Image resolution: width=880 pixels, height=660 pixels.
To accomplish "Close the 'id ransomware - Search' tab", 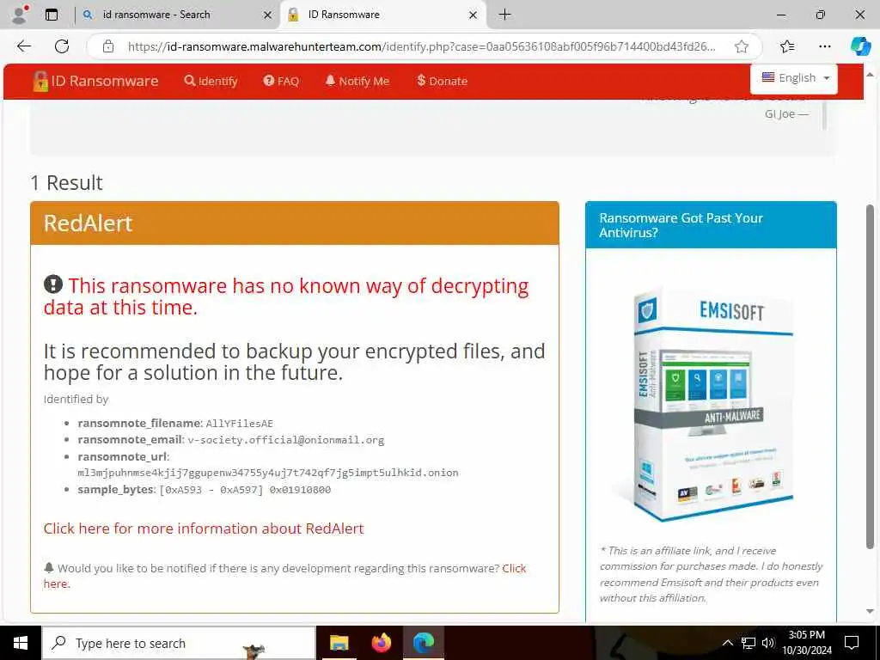I will pos(268,15).
